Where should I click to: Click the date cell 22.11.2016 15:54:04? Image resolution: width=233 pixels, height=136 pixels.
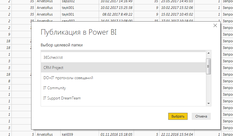pyautogui.click(x=177, y=134)
